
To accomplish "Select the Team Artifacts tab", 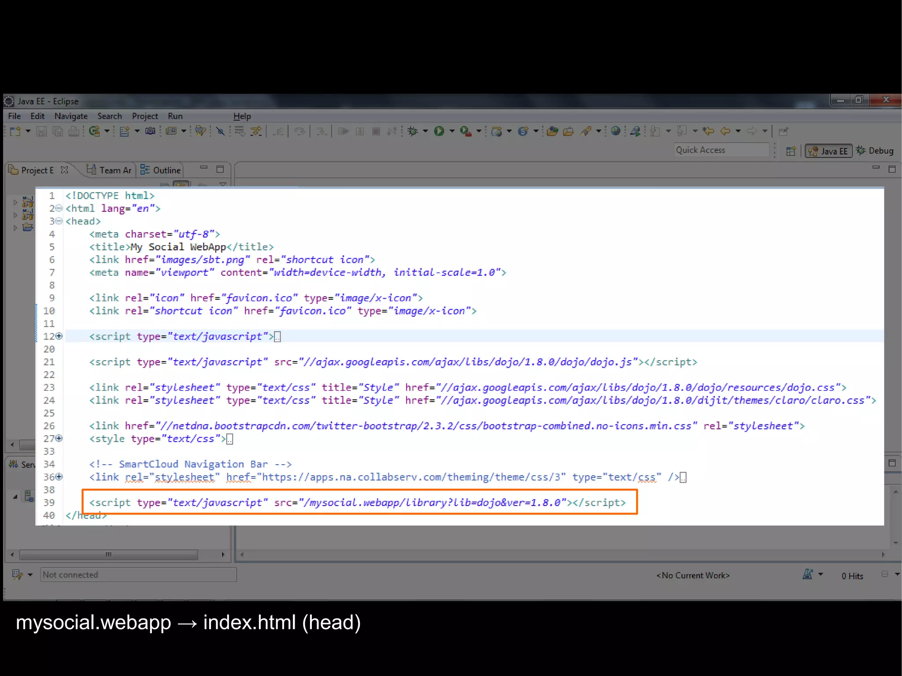I will coord(110,170).
